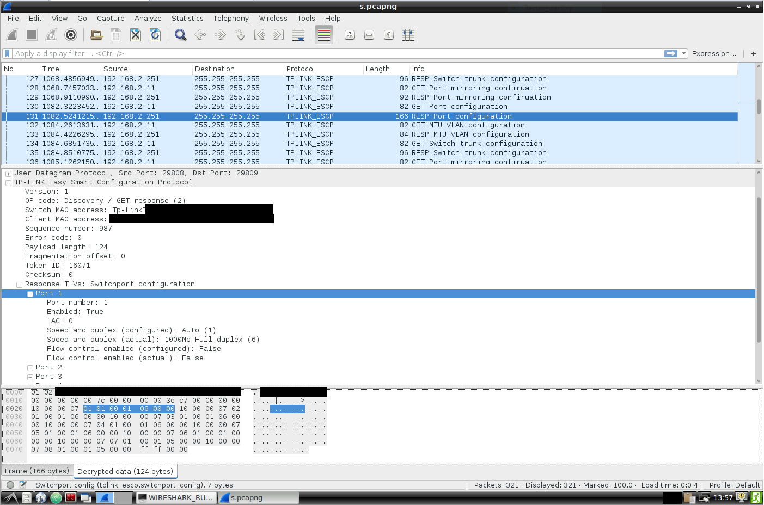This screenshot has width=764, height=505.
Task: Select the find packet magnifier icon
Action: pos(180,35)
